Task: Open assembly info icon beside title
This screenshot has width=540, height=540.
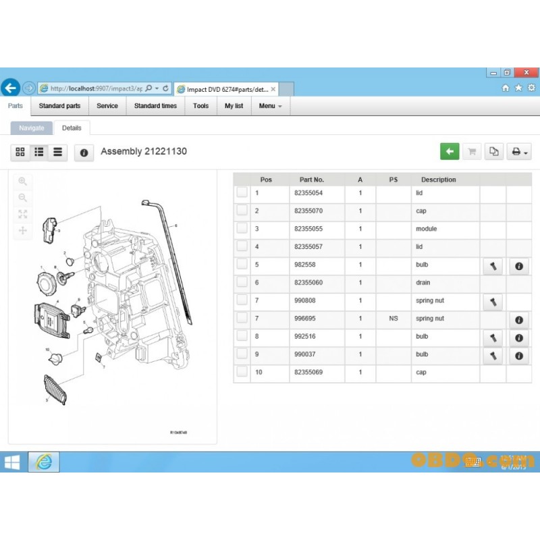Action: pyautogui.click(x=84, y=153)
